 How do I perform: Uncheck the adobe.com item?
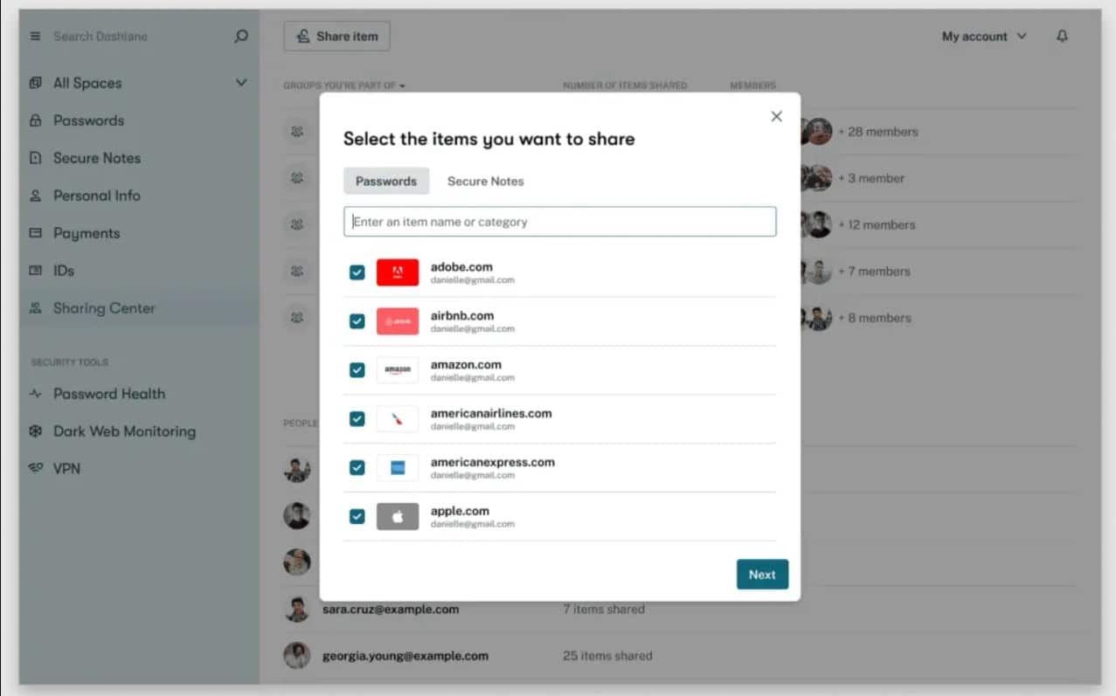[x=357, y=272]
